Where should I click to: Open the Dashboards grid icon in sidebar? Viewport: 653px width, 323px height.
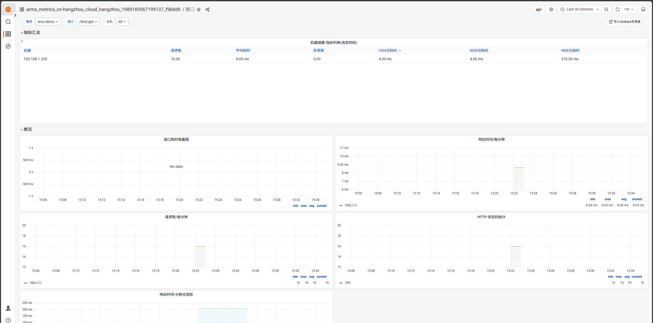[8, 34]
